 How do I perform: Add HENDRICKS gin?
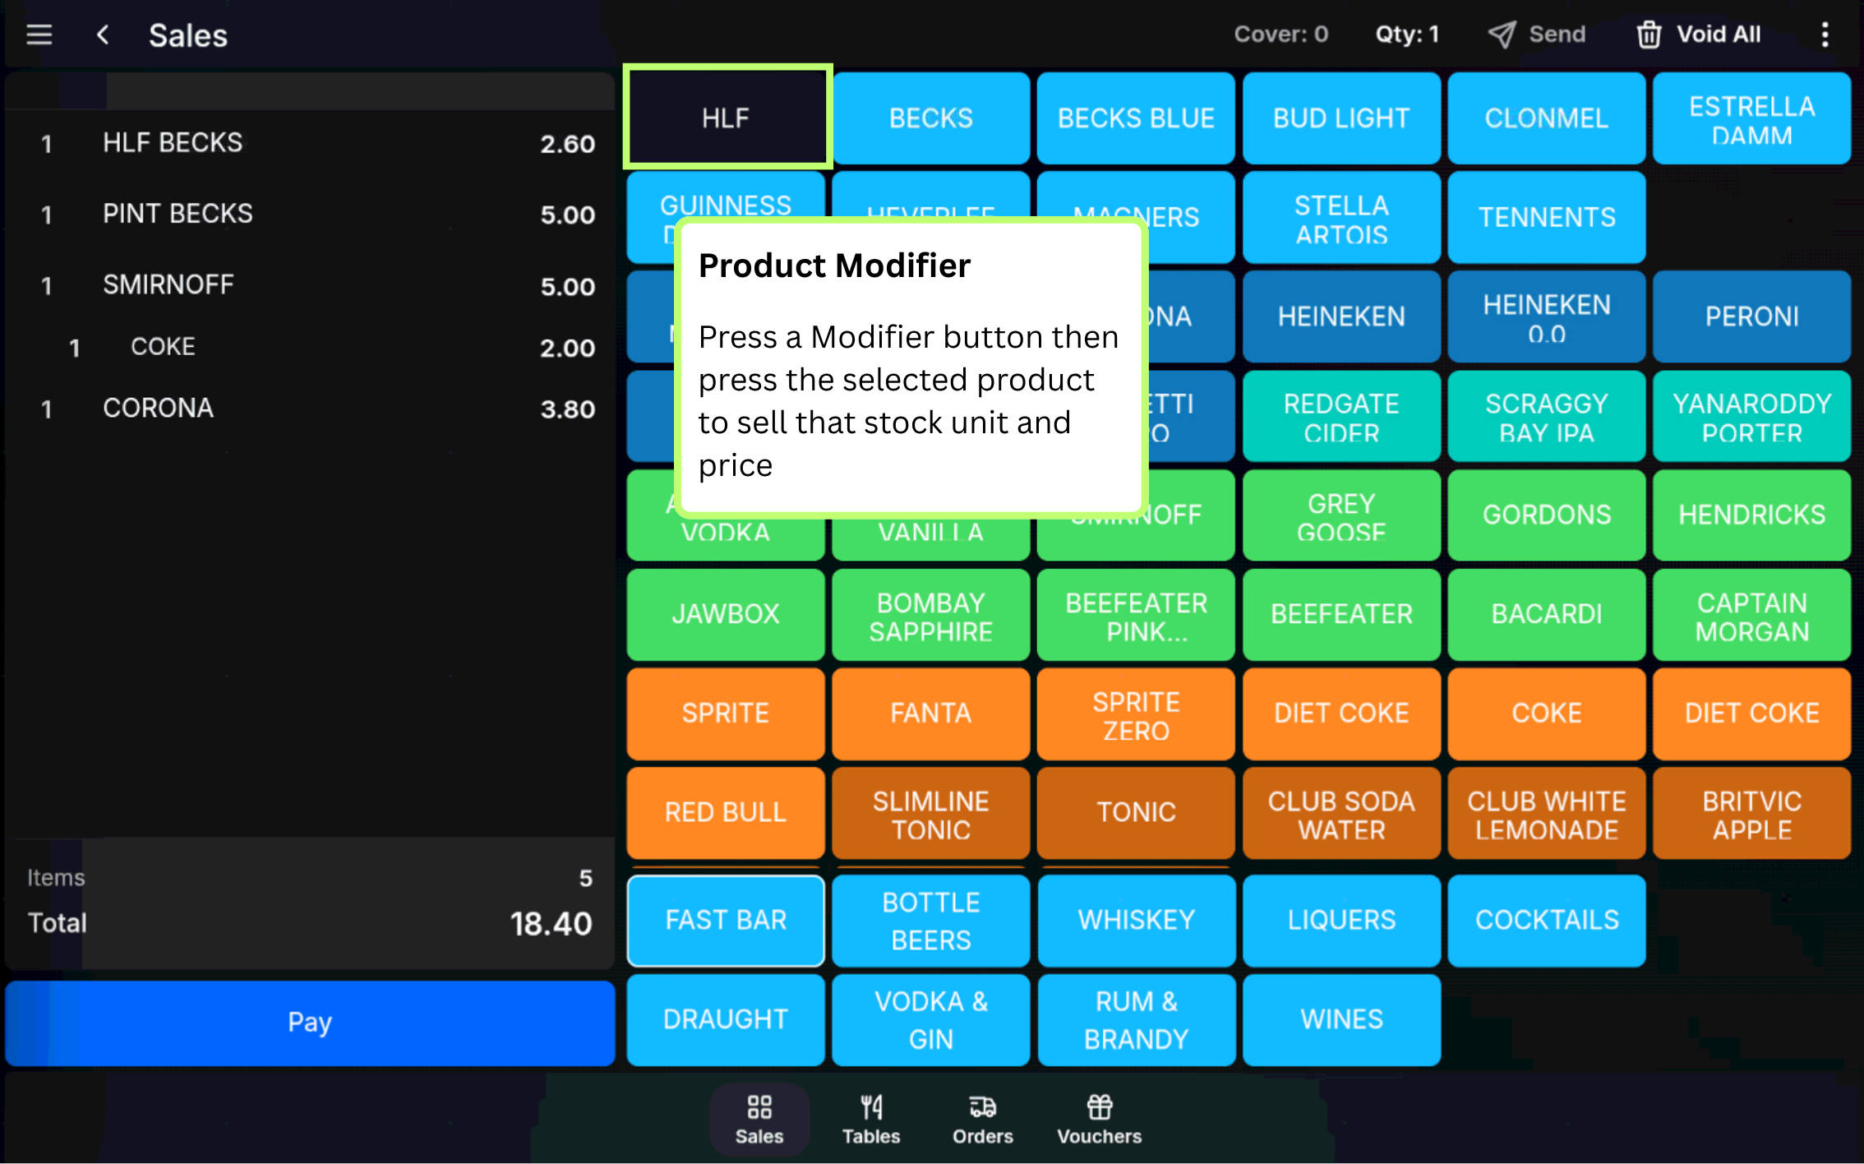[1751, 515]
